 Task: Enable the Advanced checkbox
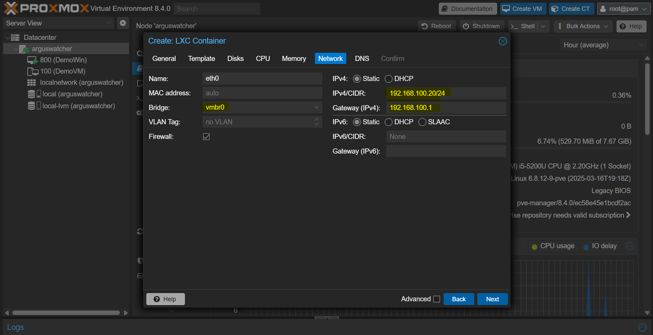[436, 299]
